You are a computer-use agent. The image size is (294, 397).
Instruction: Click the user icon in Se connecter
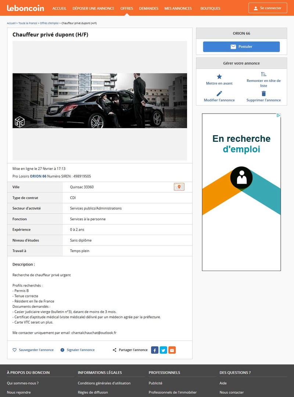click(x=256, y=8)
